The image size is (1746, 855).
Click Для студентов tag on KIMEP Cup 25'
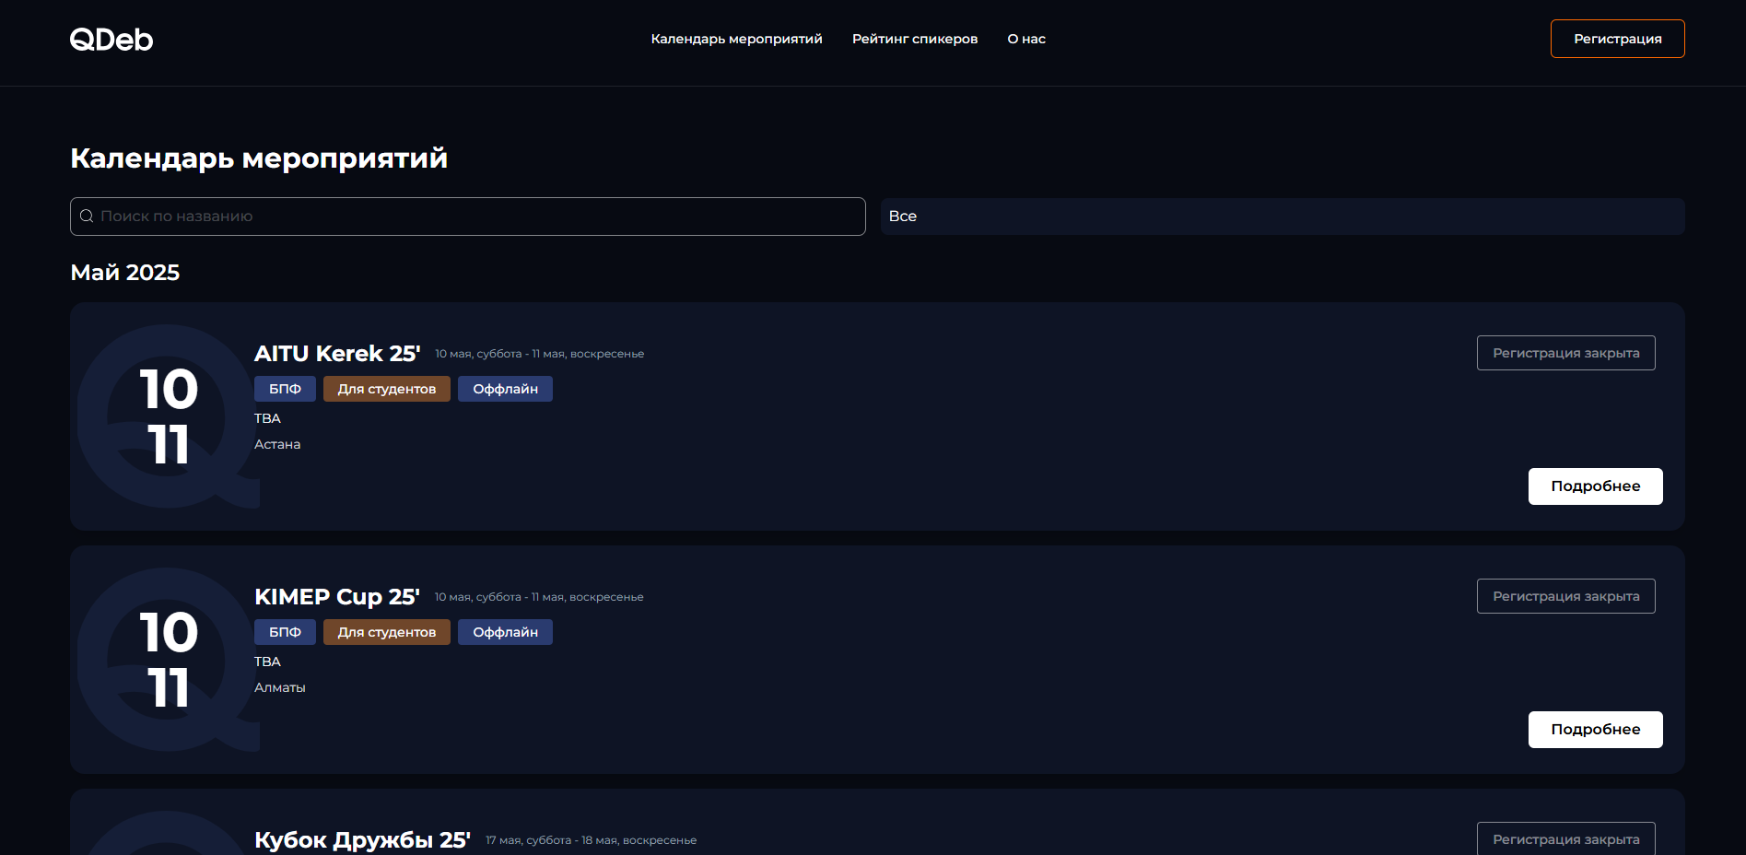point(387,632)
